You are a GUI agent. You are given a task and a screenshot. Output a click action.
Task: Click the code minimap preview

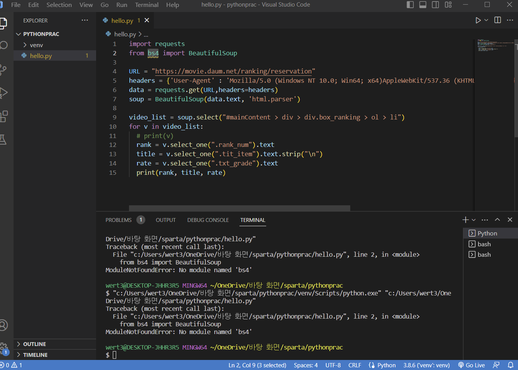pos(495,46)
